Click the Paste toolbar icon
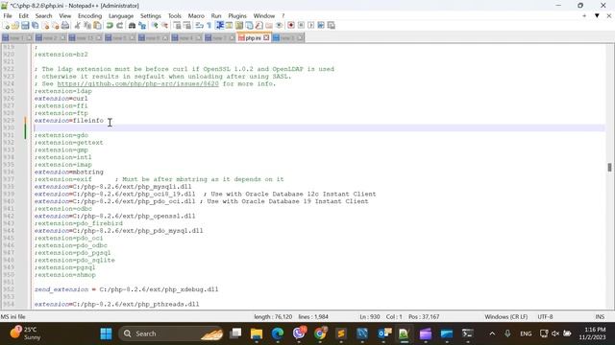The height and width of the screenshot is (345, 615). tap(97, 26)
